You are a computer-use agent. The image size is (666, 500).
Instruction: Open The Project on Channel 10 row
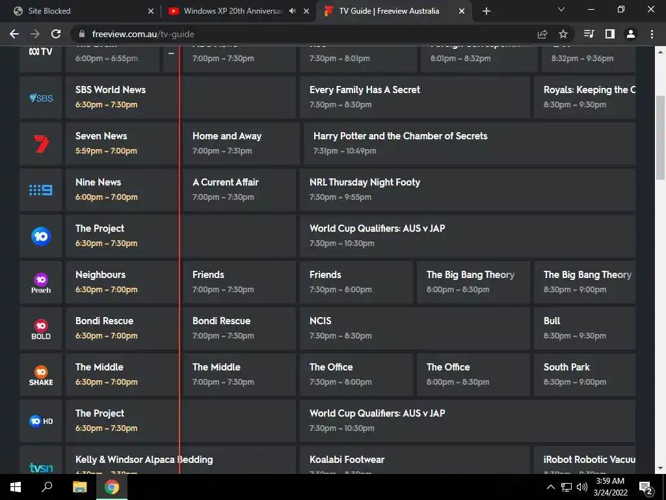tap(181, 236)
